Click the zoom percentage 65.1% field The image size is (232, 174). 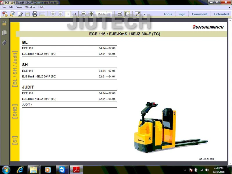click(x=101, y=14)
